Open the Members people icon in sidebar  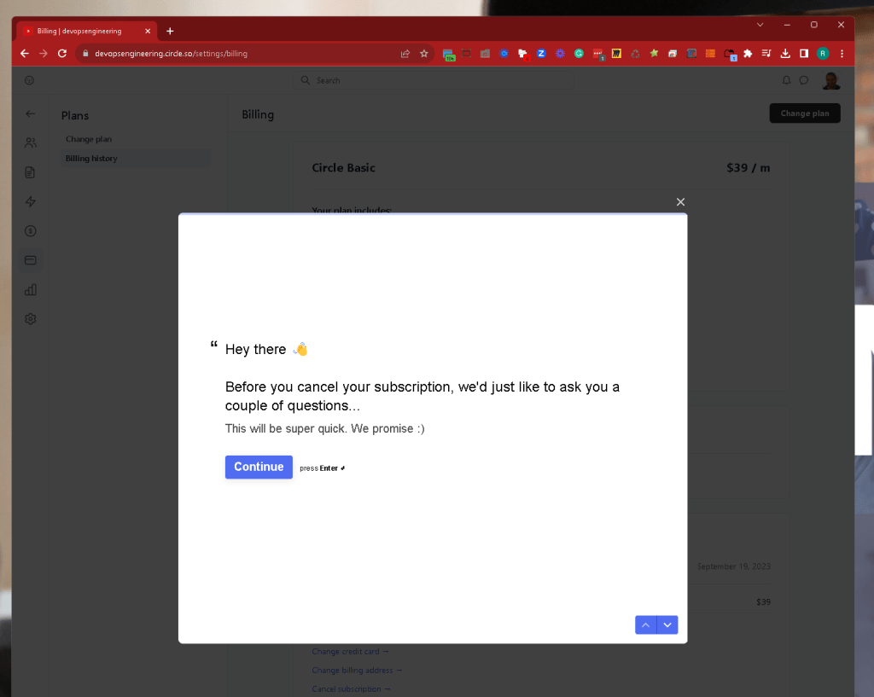[x=31, y=143]
